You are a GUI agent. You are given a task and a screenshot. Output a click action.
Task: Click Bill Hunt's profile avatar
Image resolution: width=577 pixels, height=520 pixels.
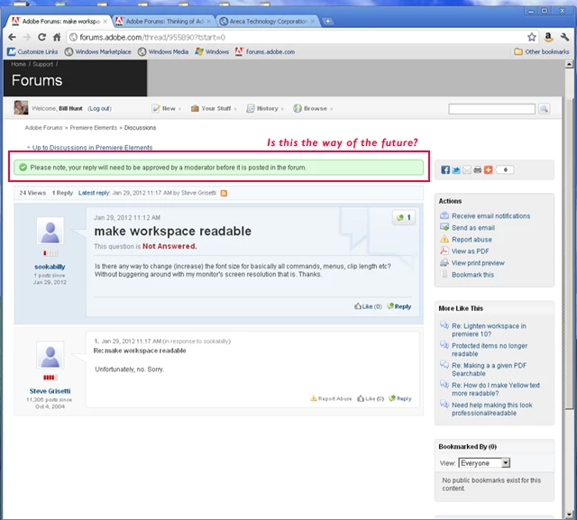click(x=21, y=108)
